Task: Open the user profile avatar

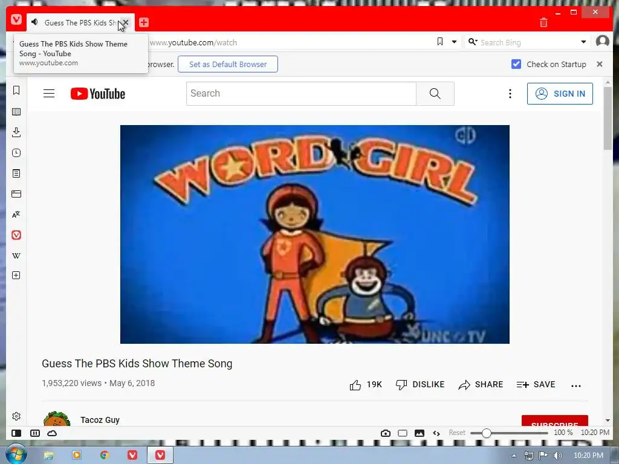Action: click(603, 41)
